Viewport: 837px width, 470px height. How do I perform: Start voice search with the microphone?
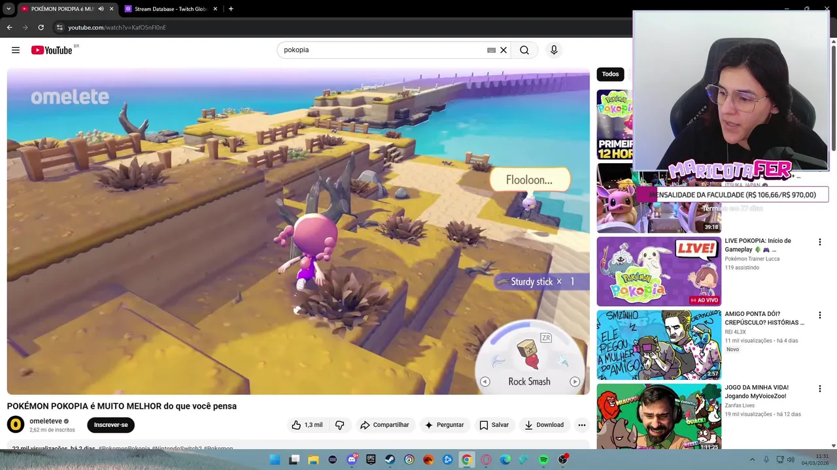click(554, 50)
